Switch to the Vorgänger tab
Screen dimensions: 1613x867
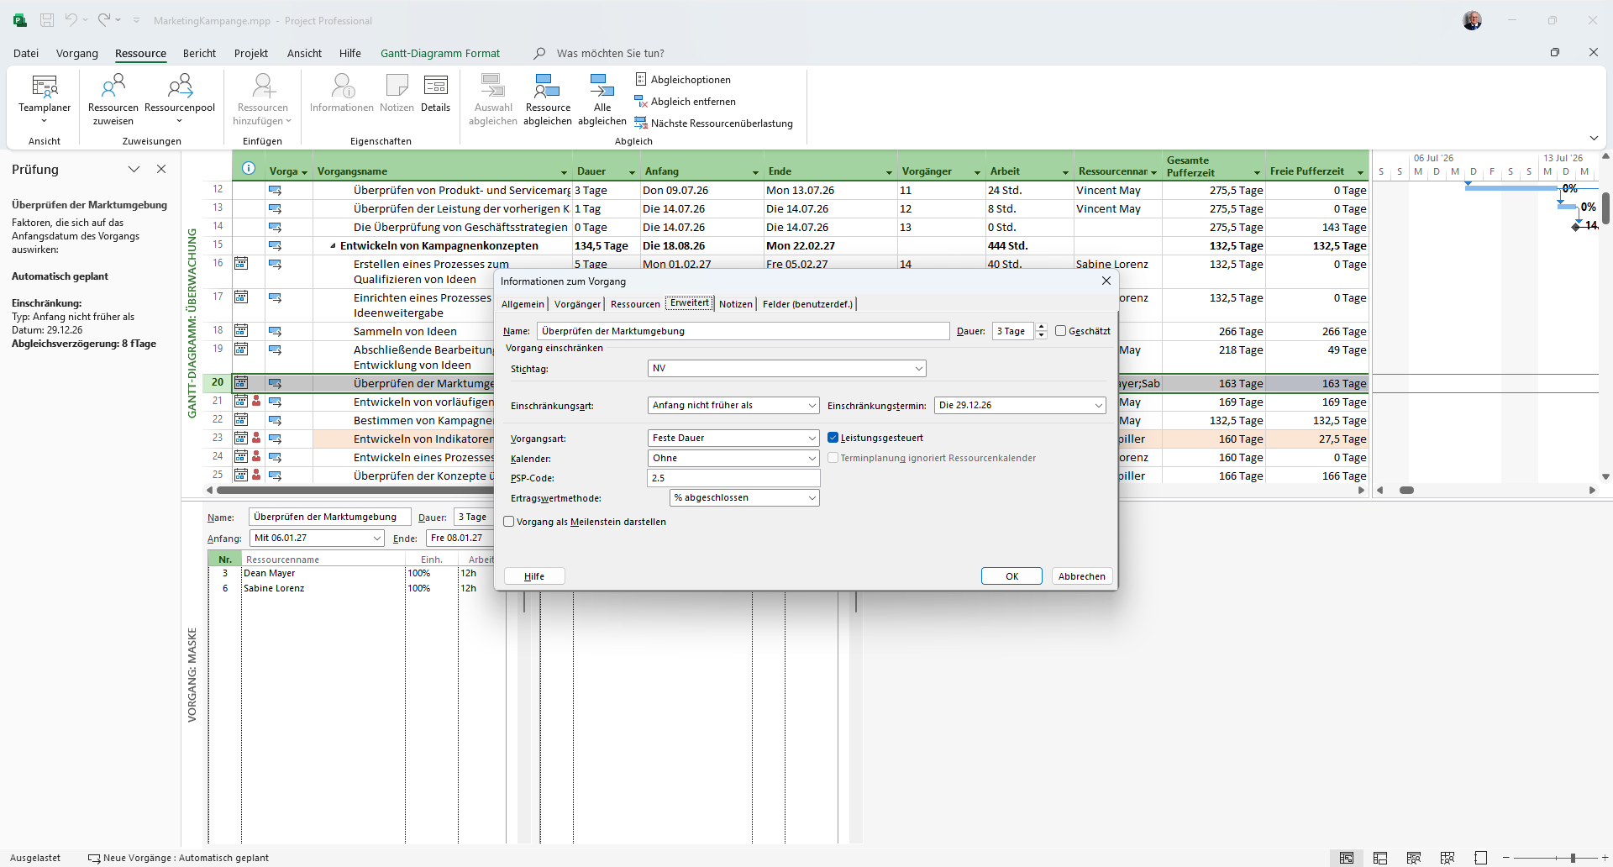577,304
